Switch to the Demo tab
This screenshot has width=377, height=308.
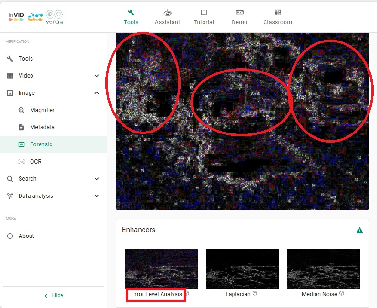(239, 17)
